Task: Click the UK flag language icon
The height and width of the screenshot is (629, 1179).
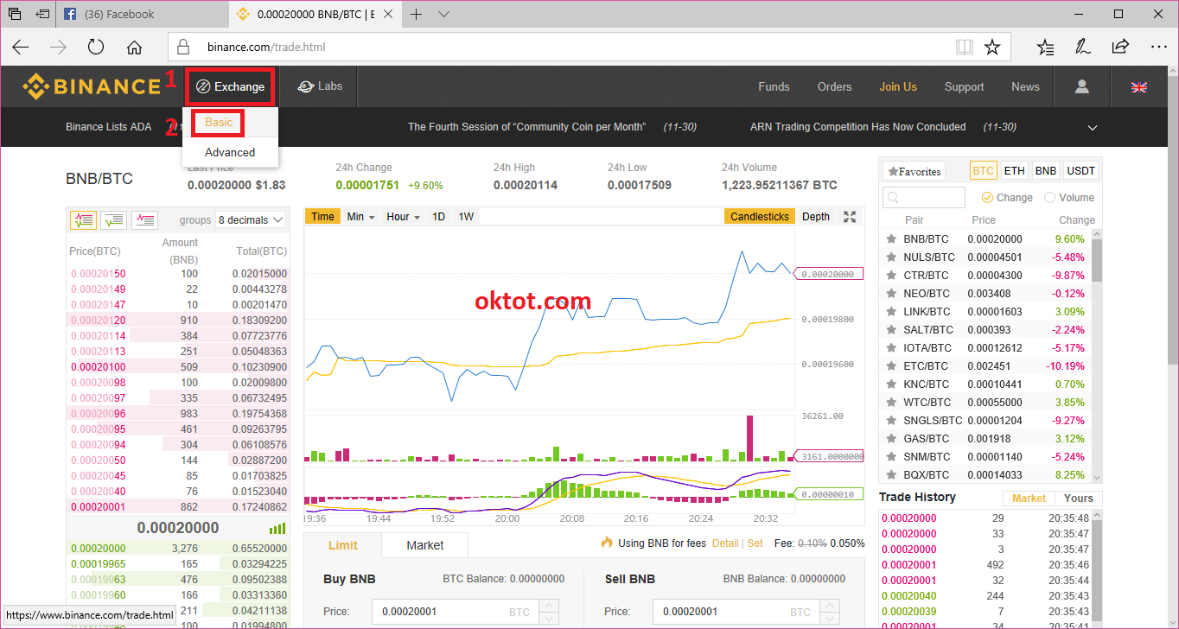Action: point(1139,86)
